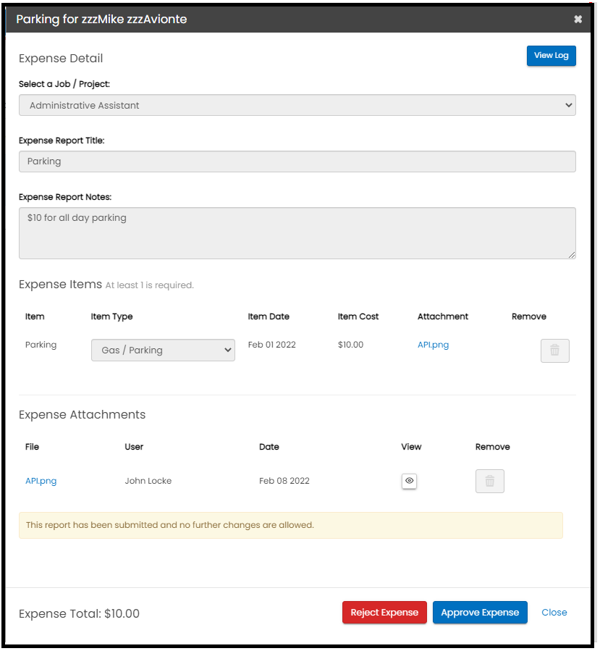Viewport: 600px width, 651px height.
Task: Click the eye icon to view API.png attachment
Action: (x=409, y=481)
